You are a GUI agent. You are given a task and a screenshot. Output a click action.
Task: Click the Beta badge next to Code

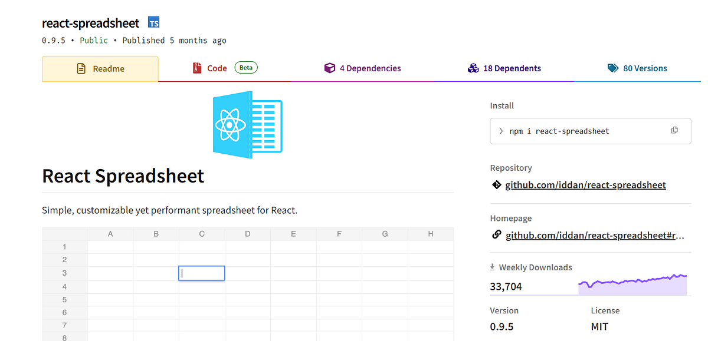[245, 67]
